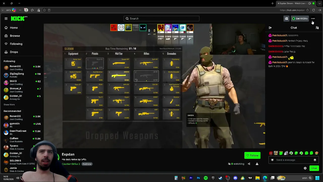Image resolution: width=323 pixels, height=182 pixels.
Task: Click the Kick logo
Action: pyautogui.click(x=19, y=18)
